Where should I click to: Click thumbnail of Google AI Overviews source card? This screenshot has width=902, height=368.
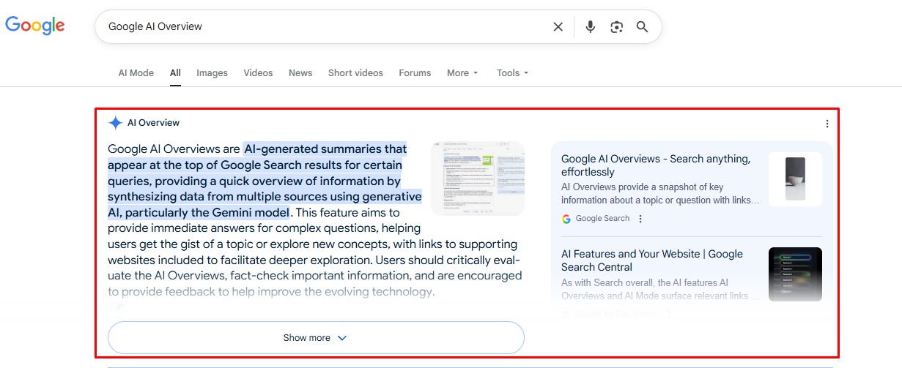[795, 179]
